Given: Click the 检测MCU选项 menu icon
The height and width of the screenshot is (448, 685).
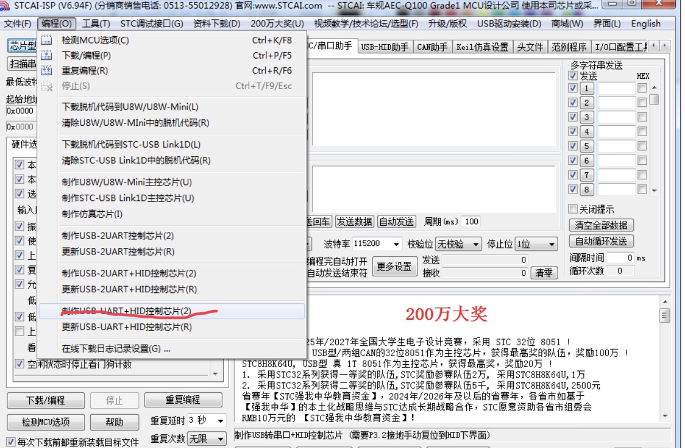Looking at the screenshot, I should coord(47,40).
